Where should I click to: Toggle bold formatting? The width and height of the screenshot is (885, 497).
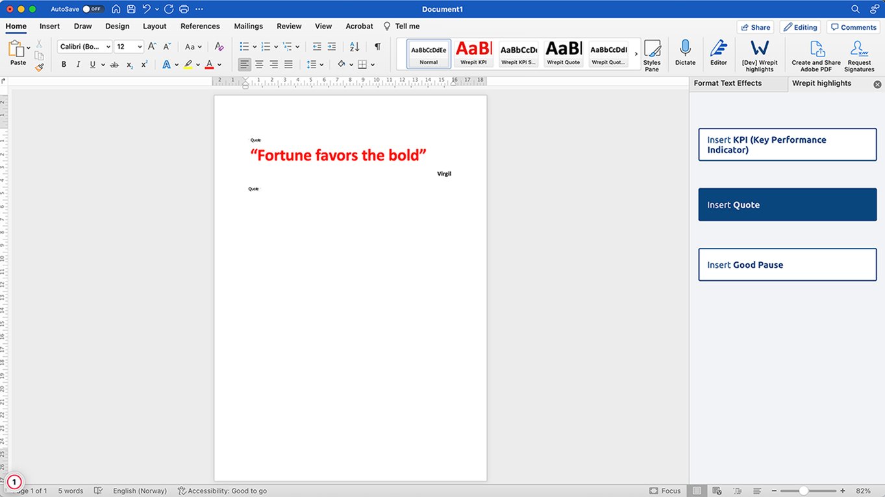point(64,65)
